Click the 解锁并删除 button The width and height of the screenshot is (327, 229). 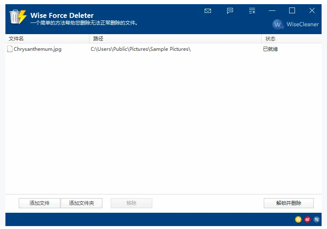click(289, 203)
